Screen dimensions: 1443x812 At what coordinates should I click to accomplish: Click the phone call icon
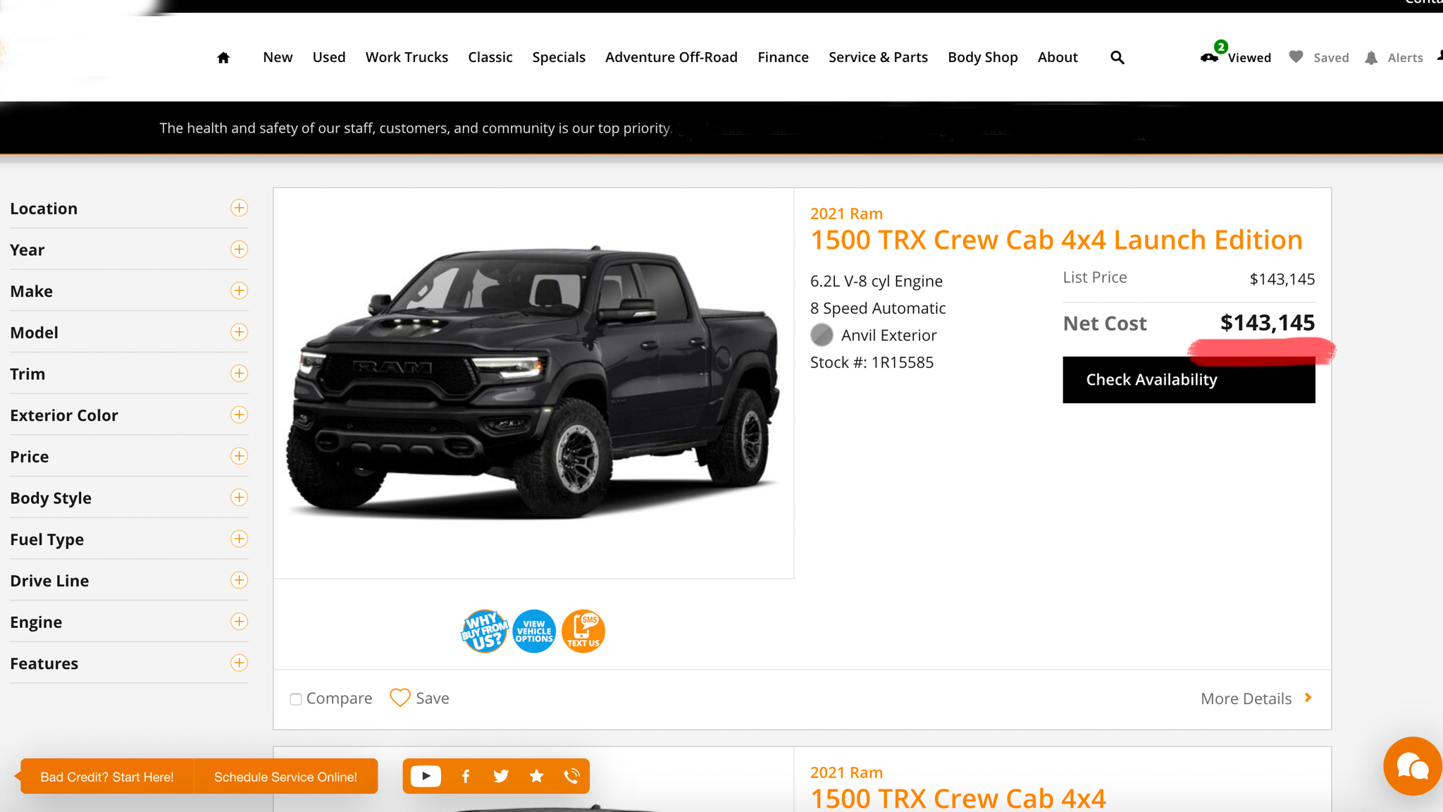pyautogui.click(x=571, y=776)
